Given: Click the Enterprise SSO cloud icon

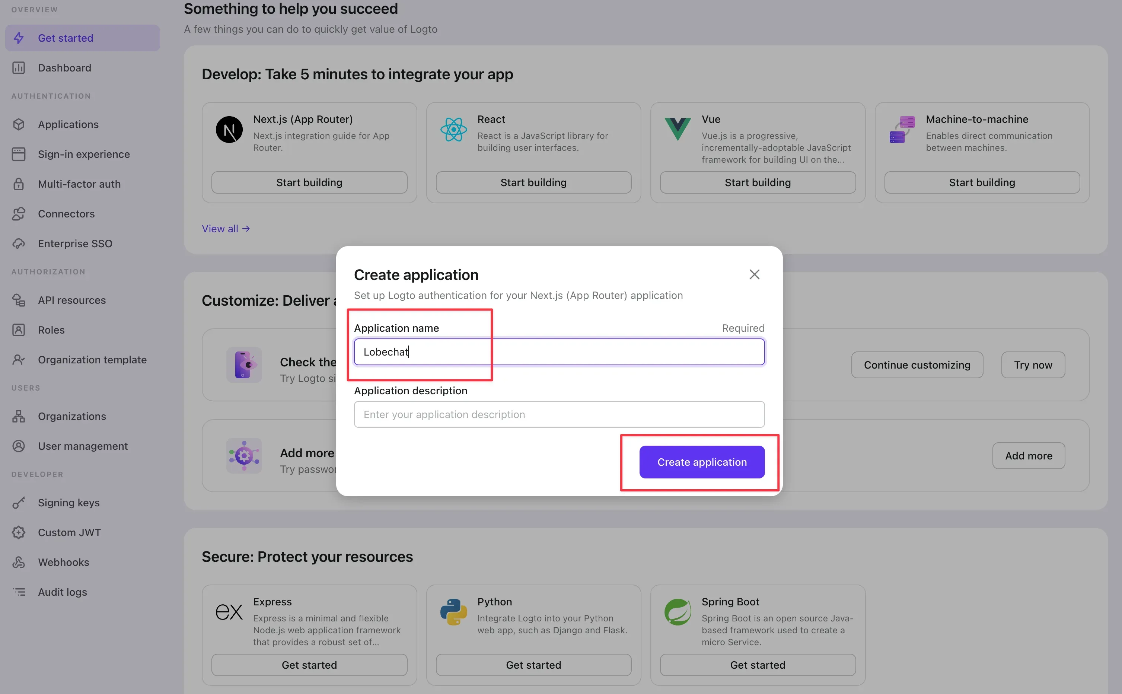Looking at the screenshot, I should point(19,244).
